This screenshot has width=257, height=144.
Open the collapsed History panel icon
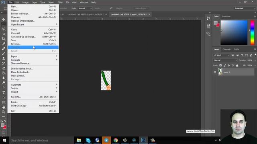point(208,18)
